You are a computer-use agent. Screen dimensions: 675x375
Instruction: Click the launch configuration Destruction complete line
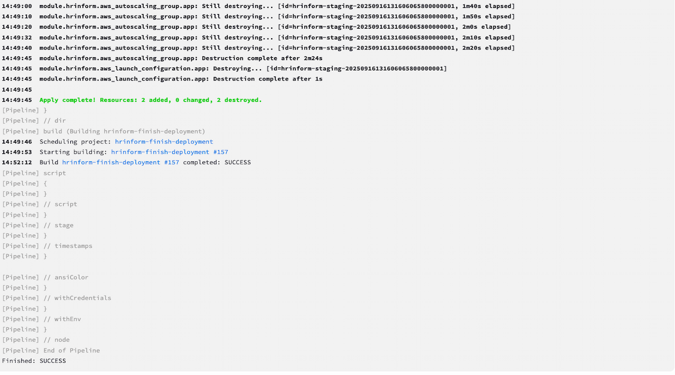(181, 79)
